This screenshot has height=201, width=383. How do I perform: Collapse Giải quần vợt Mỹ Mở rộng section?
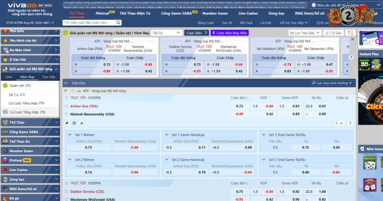30,69
